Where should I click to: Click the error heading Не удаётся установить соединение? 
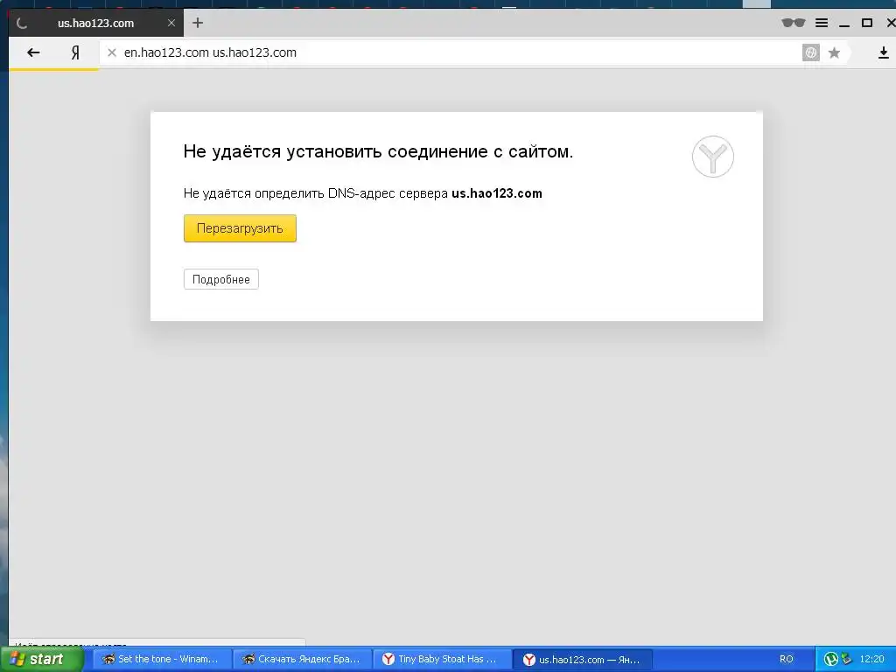(x=378, y=151)
